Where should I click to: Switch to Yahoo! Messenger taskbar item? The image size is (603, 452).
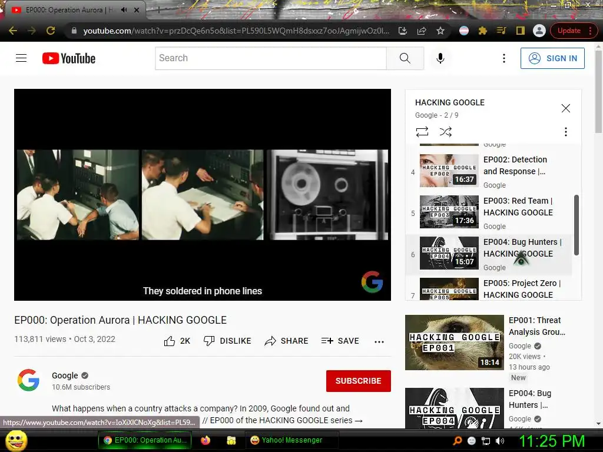tap(291, 440)
